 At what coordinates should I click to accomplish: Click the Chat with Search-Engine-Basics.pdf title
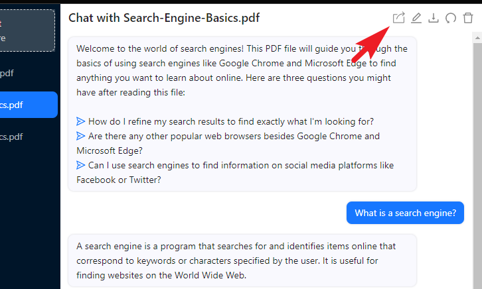[164, 18]
